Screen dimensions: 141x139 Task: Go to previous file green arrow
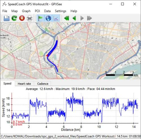click(x=74, y=18)
